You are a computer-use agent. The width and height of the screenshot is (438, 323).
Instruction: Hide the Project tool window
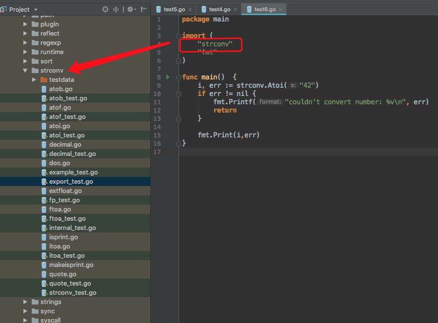pyautogui.click(x=143, y=9)
